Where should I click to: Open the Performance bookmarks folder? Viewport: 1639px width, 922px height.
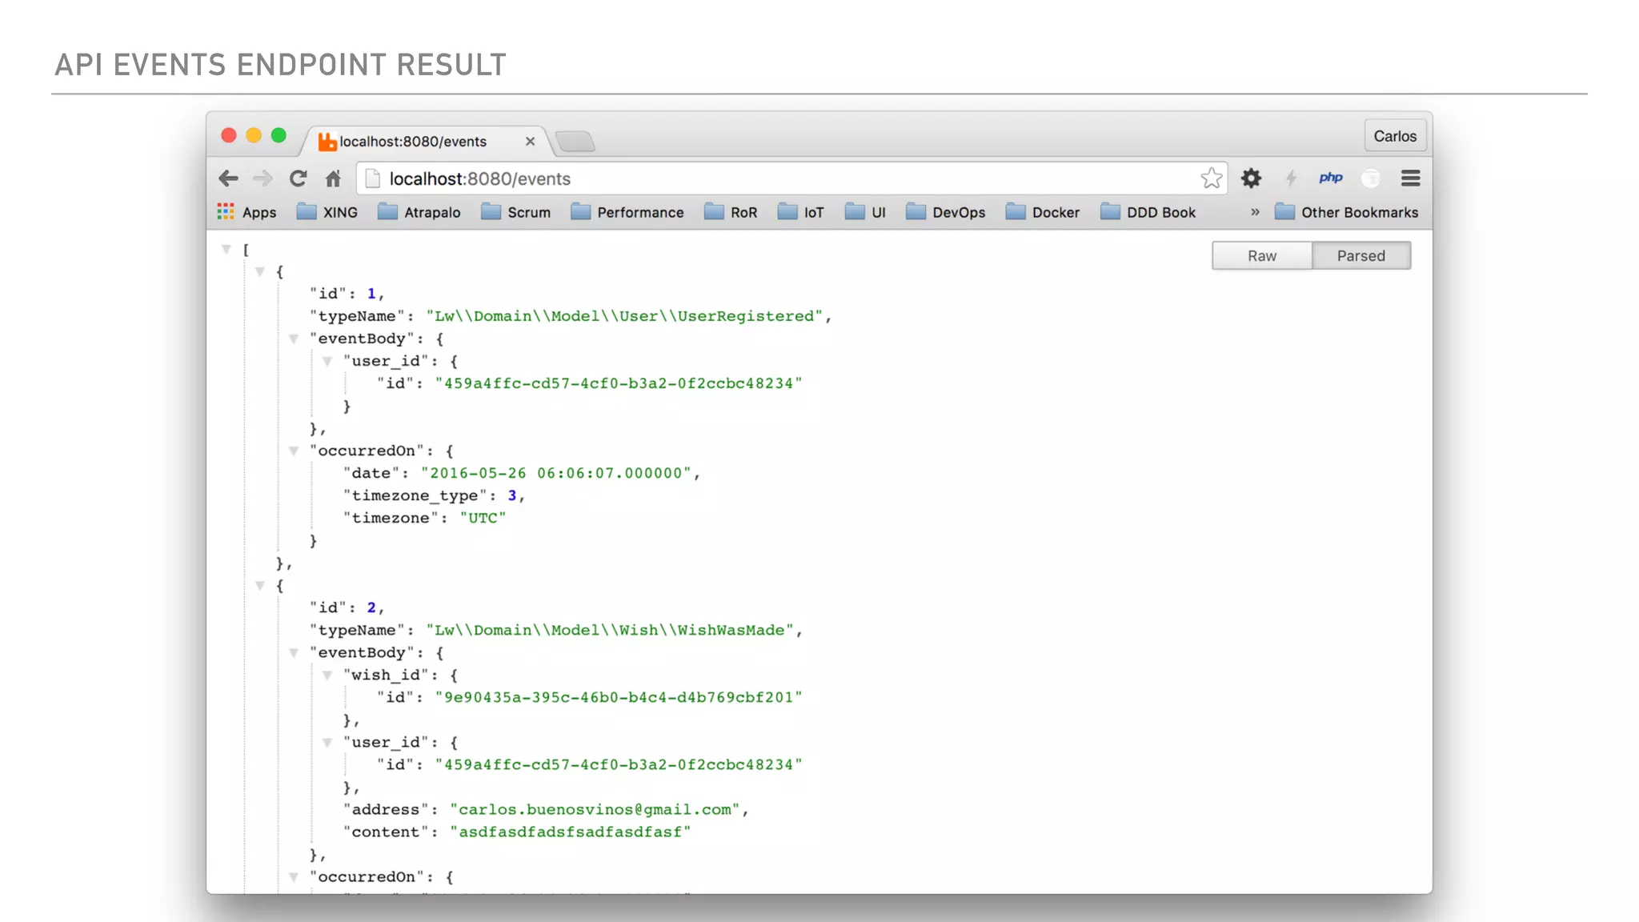click(627, 212)
